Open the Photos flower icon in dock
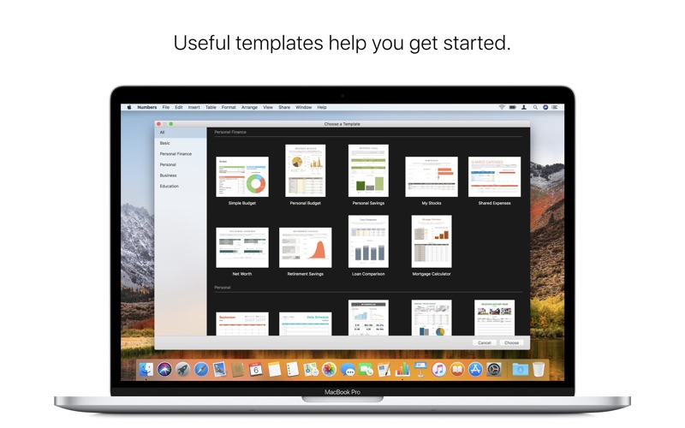The height and width of the screenshot is (428, 685). tap(329, 370)
